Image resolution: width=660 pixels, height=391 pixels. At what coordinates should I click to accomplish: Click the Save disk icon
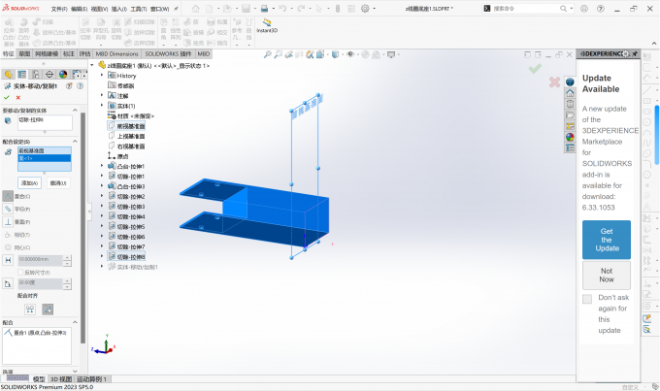tap(246, 9)
